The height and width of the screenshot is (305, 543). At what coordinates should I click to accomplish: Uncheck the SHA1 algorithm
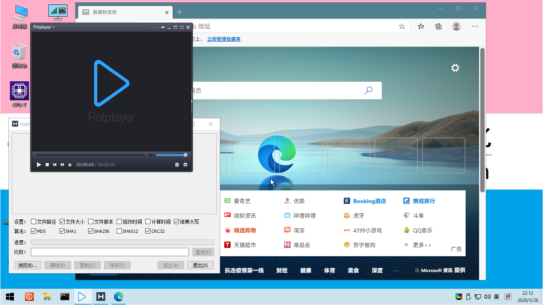(x=62, y=231)
